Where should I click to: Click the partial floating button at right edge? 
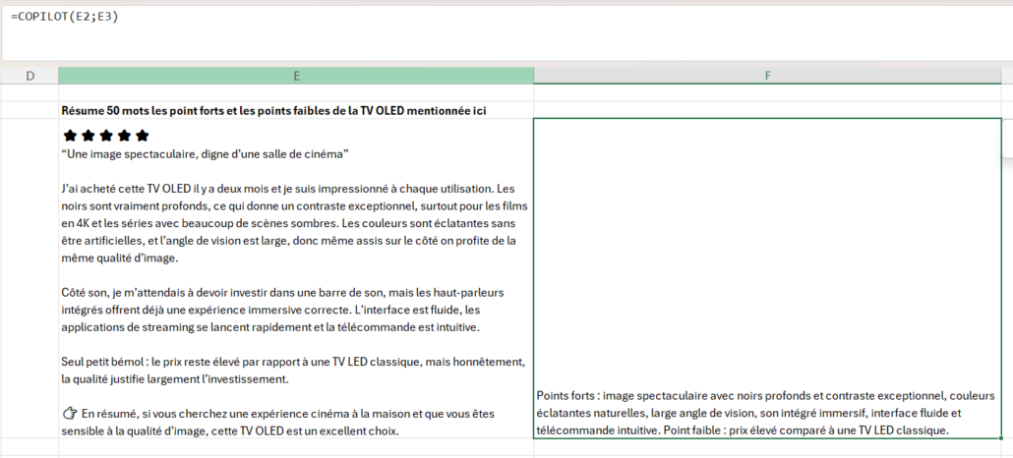(1007, 144)
